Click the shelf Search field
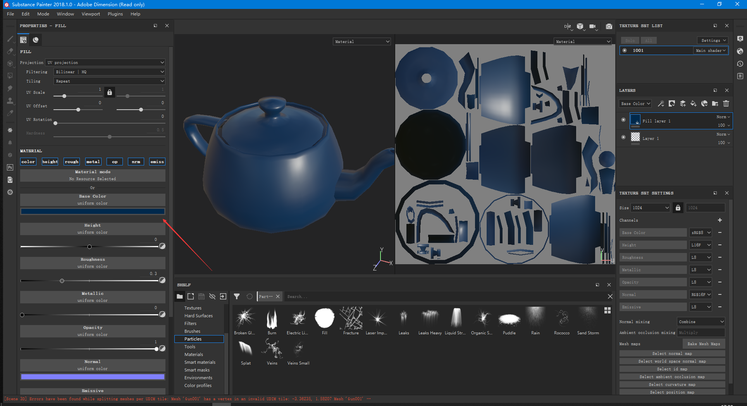 coord(446,296)
